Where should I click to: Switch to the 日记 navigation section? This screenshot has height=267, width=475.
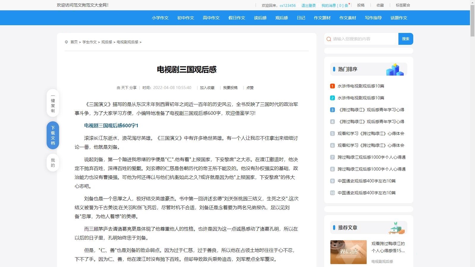pos(301,18)
